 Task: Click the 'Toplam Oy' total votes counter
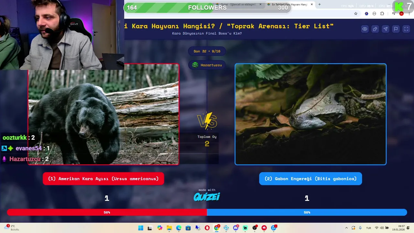(x=207, y=141)
